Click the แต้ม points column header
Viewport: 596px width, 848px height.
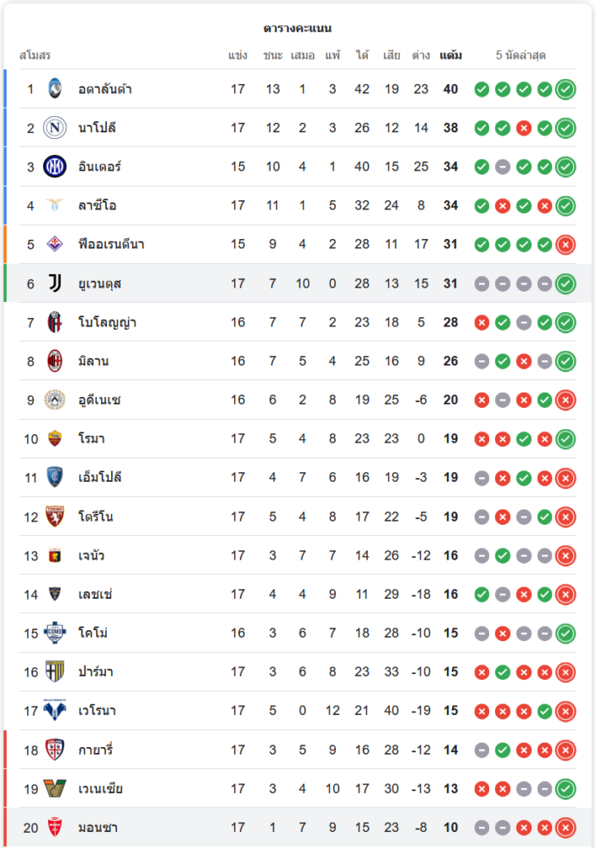450,56
